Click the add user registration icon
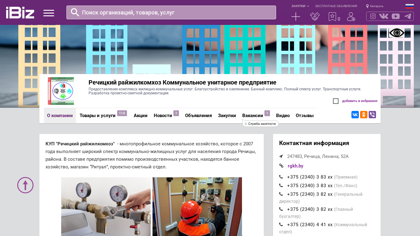Viewport: 420px width, 236px height. (351, 17)
